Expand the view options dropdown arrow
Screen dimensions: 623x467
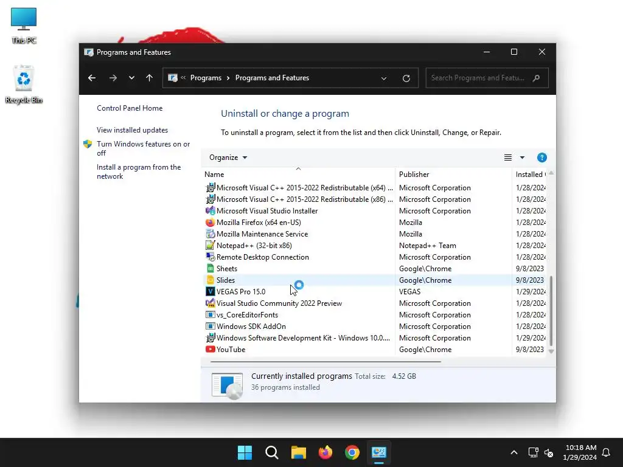522,157
